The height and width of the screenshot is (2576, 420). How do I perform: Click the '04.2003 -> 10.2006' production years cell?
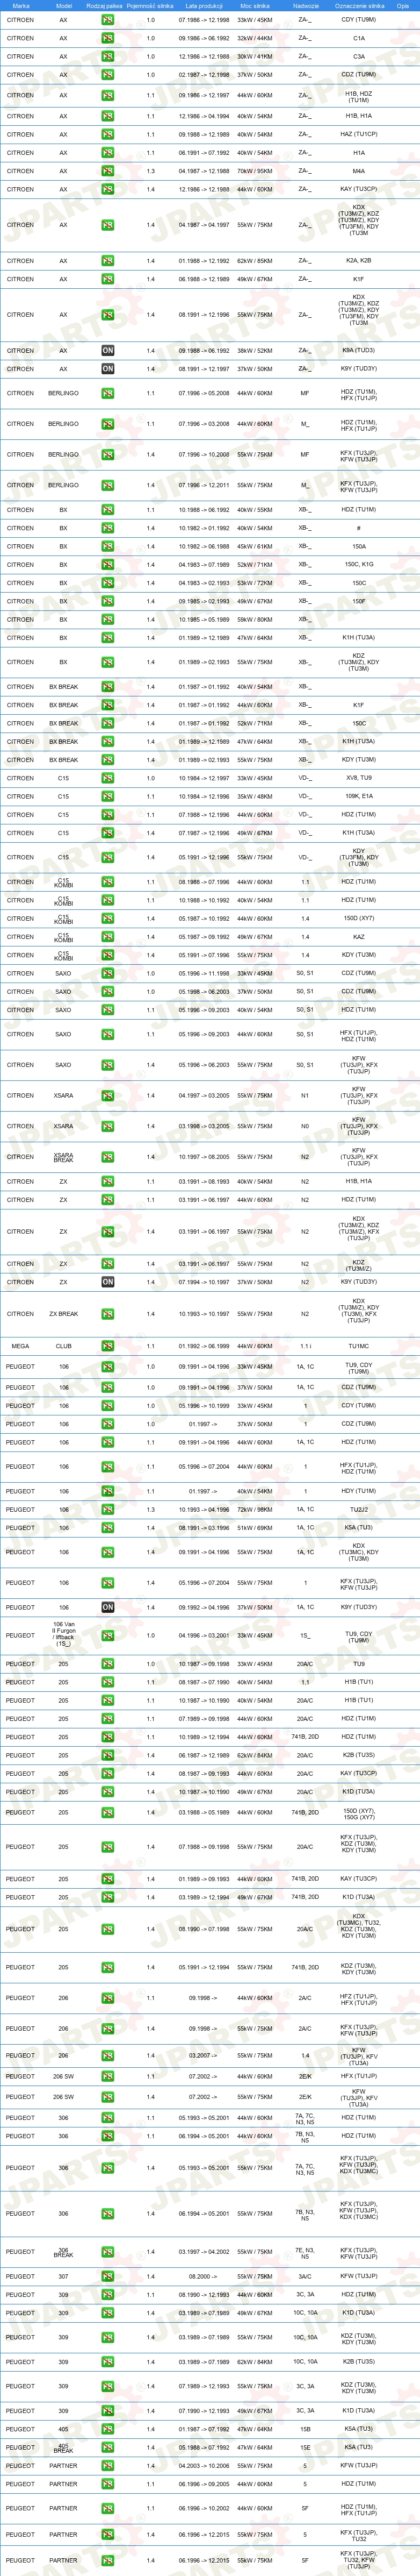pos(204,2466)
